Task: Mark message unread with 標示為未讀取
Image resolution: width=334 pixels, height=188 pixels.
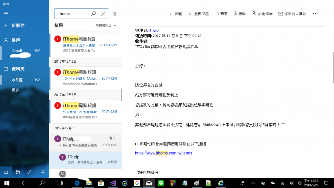Action: (x=292, y=14)
